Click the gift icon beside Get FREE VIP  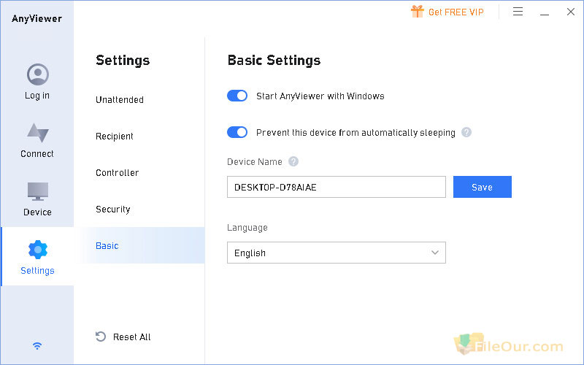417,12
